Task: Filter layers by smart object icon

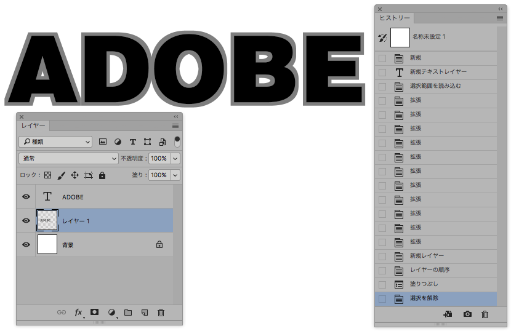Action: (163, 142)
